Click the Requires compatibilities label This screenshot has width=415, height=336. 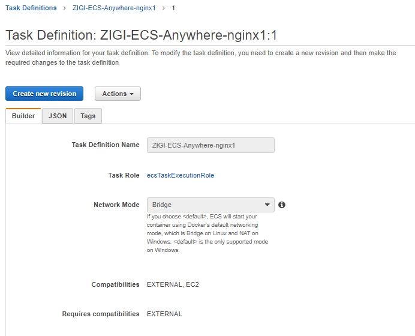click(101, 314)
